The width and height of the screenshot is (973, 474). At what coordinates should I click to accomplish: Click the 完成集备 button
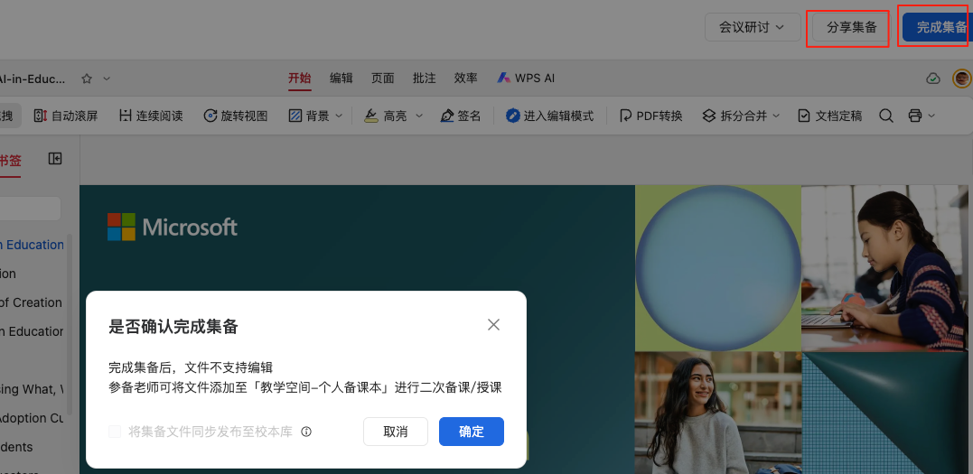pyautogui.click(x=939, y=27)
